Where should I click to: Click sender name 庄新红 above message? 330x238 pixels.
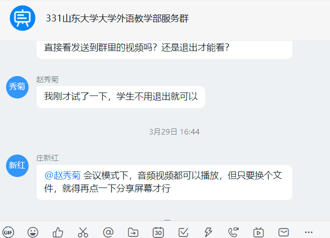(x=47, y=158)
